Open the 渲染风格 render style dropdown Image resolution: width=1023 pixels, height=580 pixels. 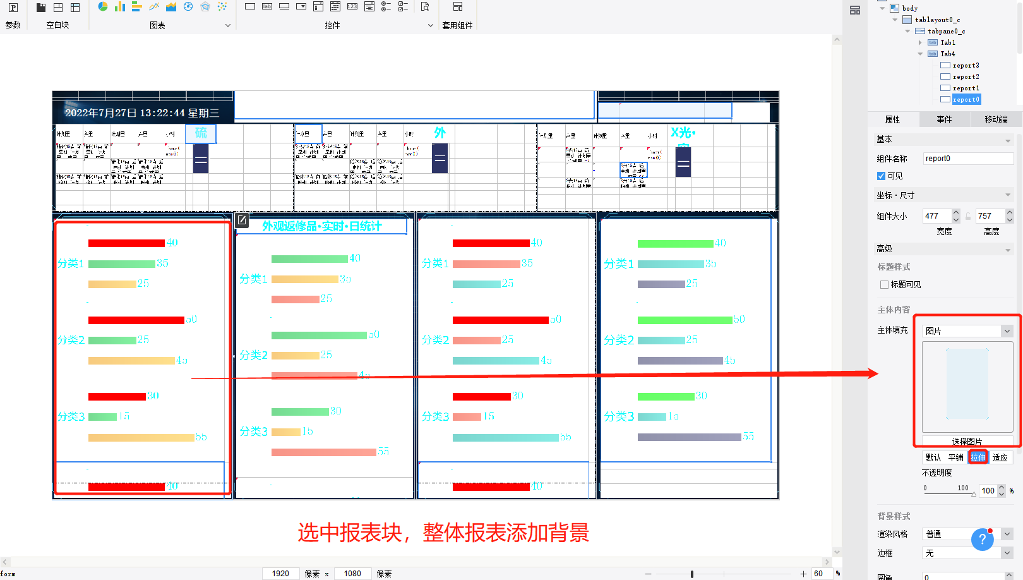point(1007,534)
